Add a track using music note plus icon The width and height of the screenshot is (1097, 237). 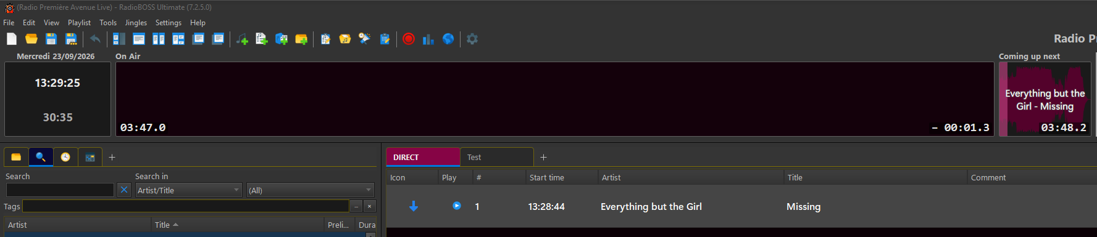[x=242, y=39]
